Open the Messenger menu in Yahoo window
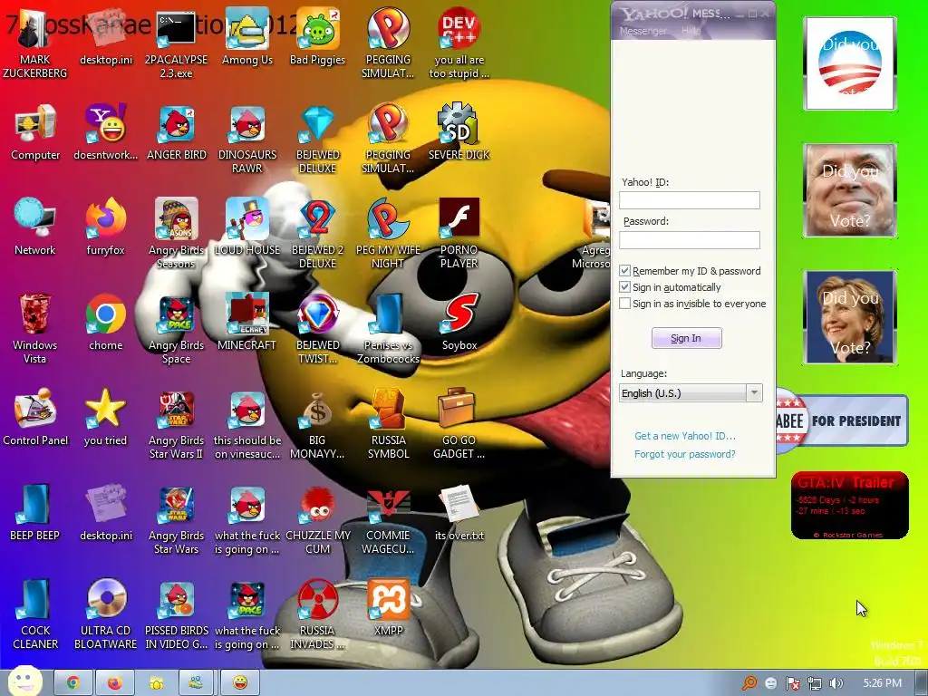Viewport: 928px width, 696px height. pos(643,31)
